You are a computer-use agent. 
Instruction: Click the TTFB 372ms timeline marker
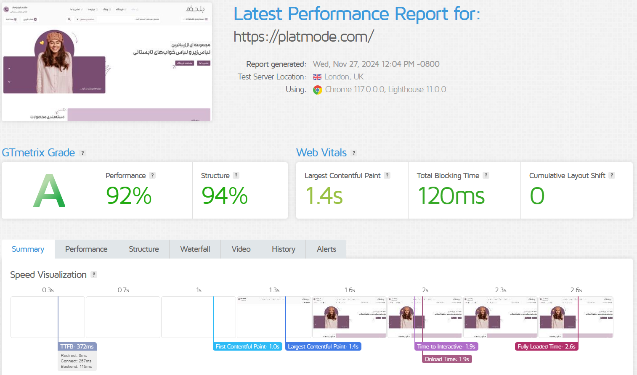pos(77,346)
